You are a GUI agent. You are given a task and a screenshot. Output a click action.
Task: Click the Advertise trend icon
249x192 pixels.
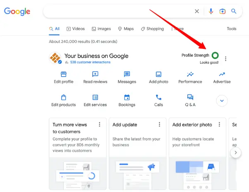pos(222,74)
